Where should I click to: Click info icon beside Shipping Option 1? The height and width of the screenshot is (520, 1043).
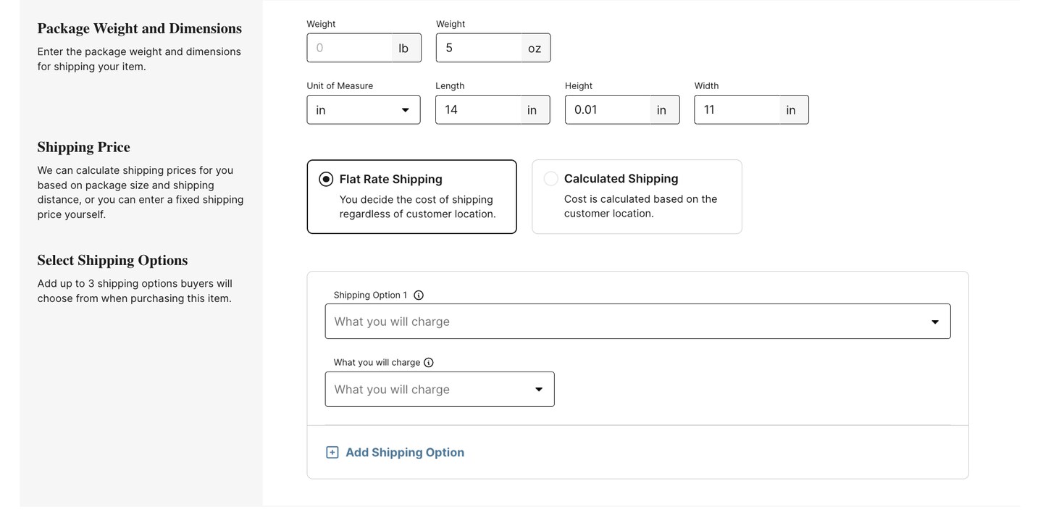click(x=418, y=294)
